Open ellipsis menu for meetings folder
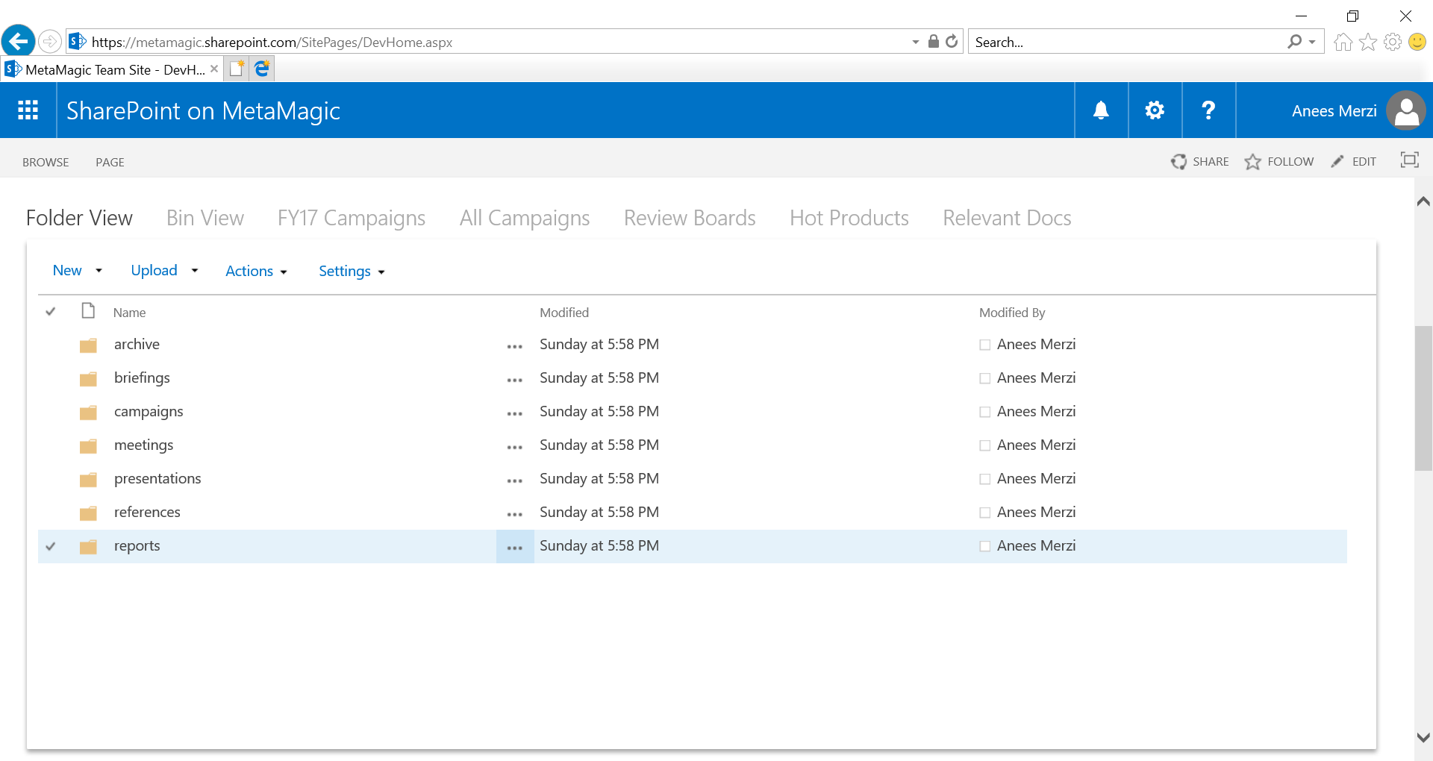The image size is (1433, 761). (515, 447)
